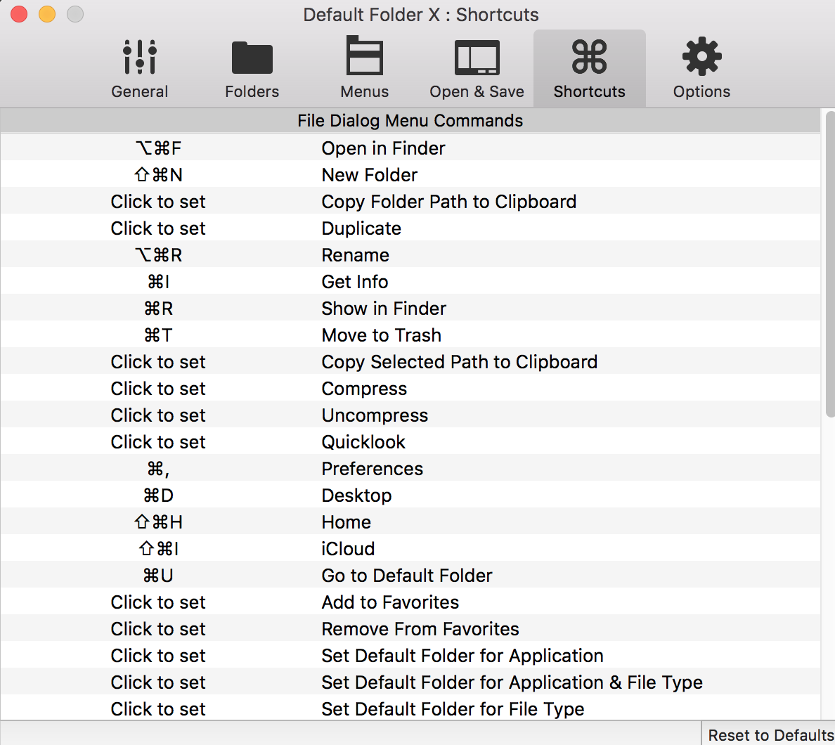Open the Open & Save pane icon
This screenshot has width=835, height=745.
pos(477,58)
